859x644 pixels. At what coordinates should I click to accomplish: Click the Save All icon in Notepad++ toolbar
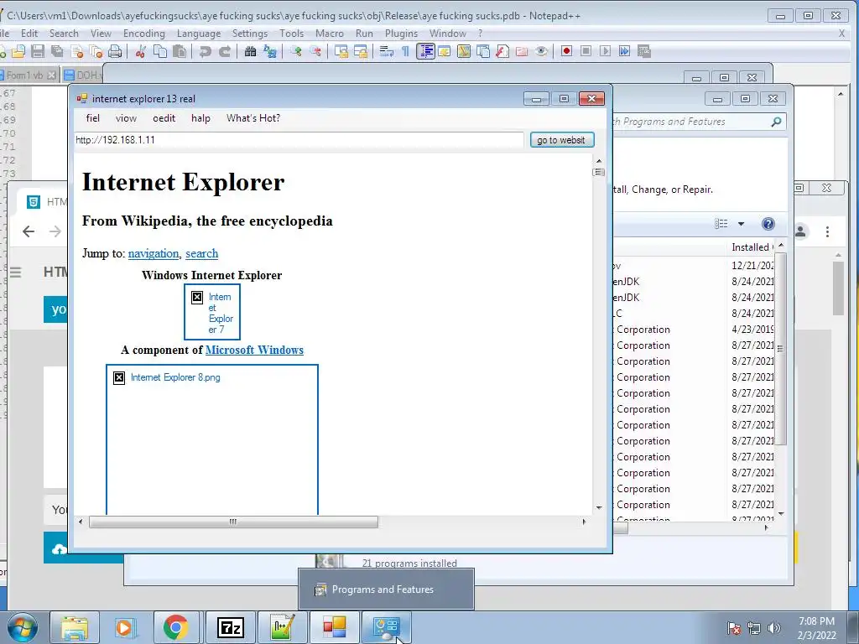coord(57,51)
